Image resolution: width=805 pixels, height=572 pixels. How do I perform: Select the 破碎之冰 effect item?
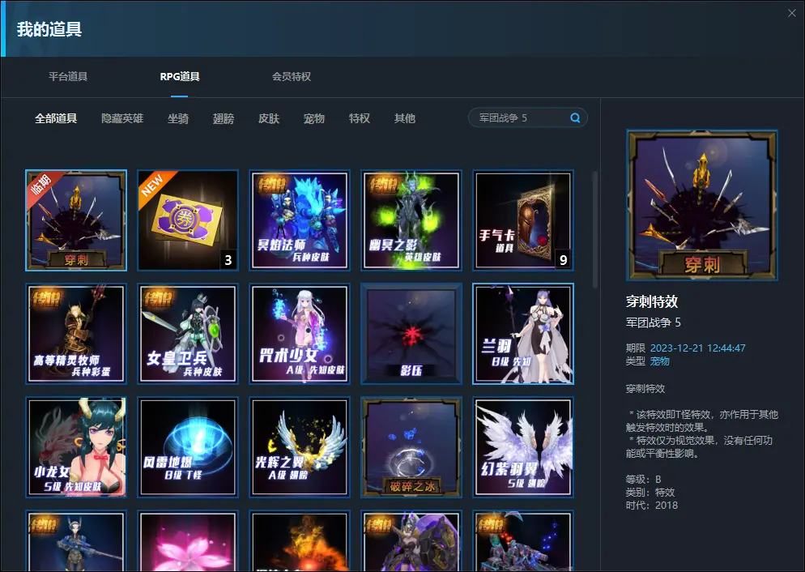coord(411,447)
